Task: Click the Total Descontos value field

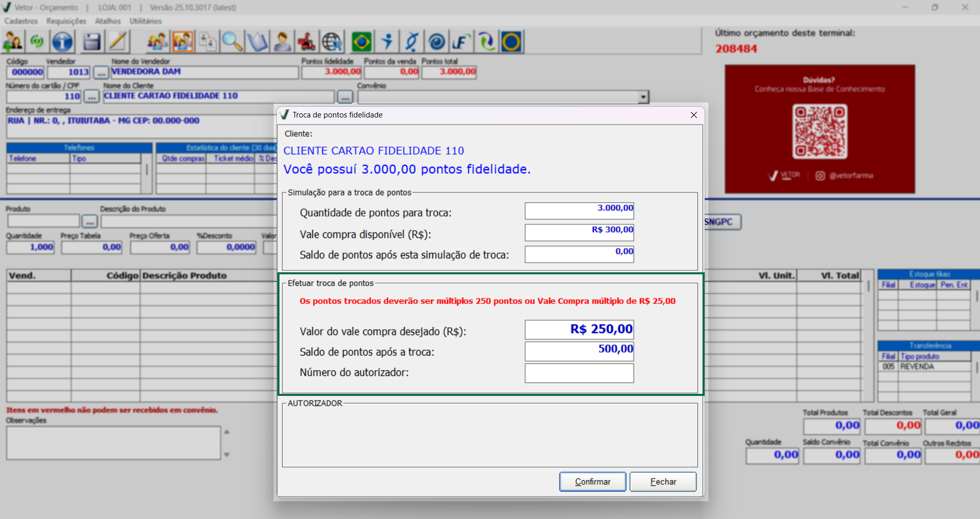Action: [x=893, y=426]
